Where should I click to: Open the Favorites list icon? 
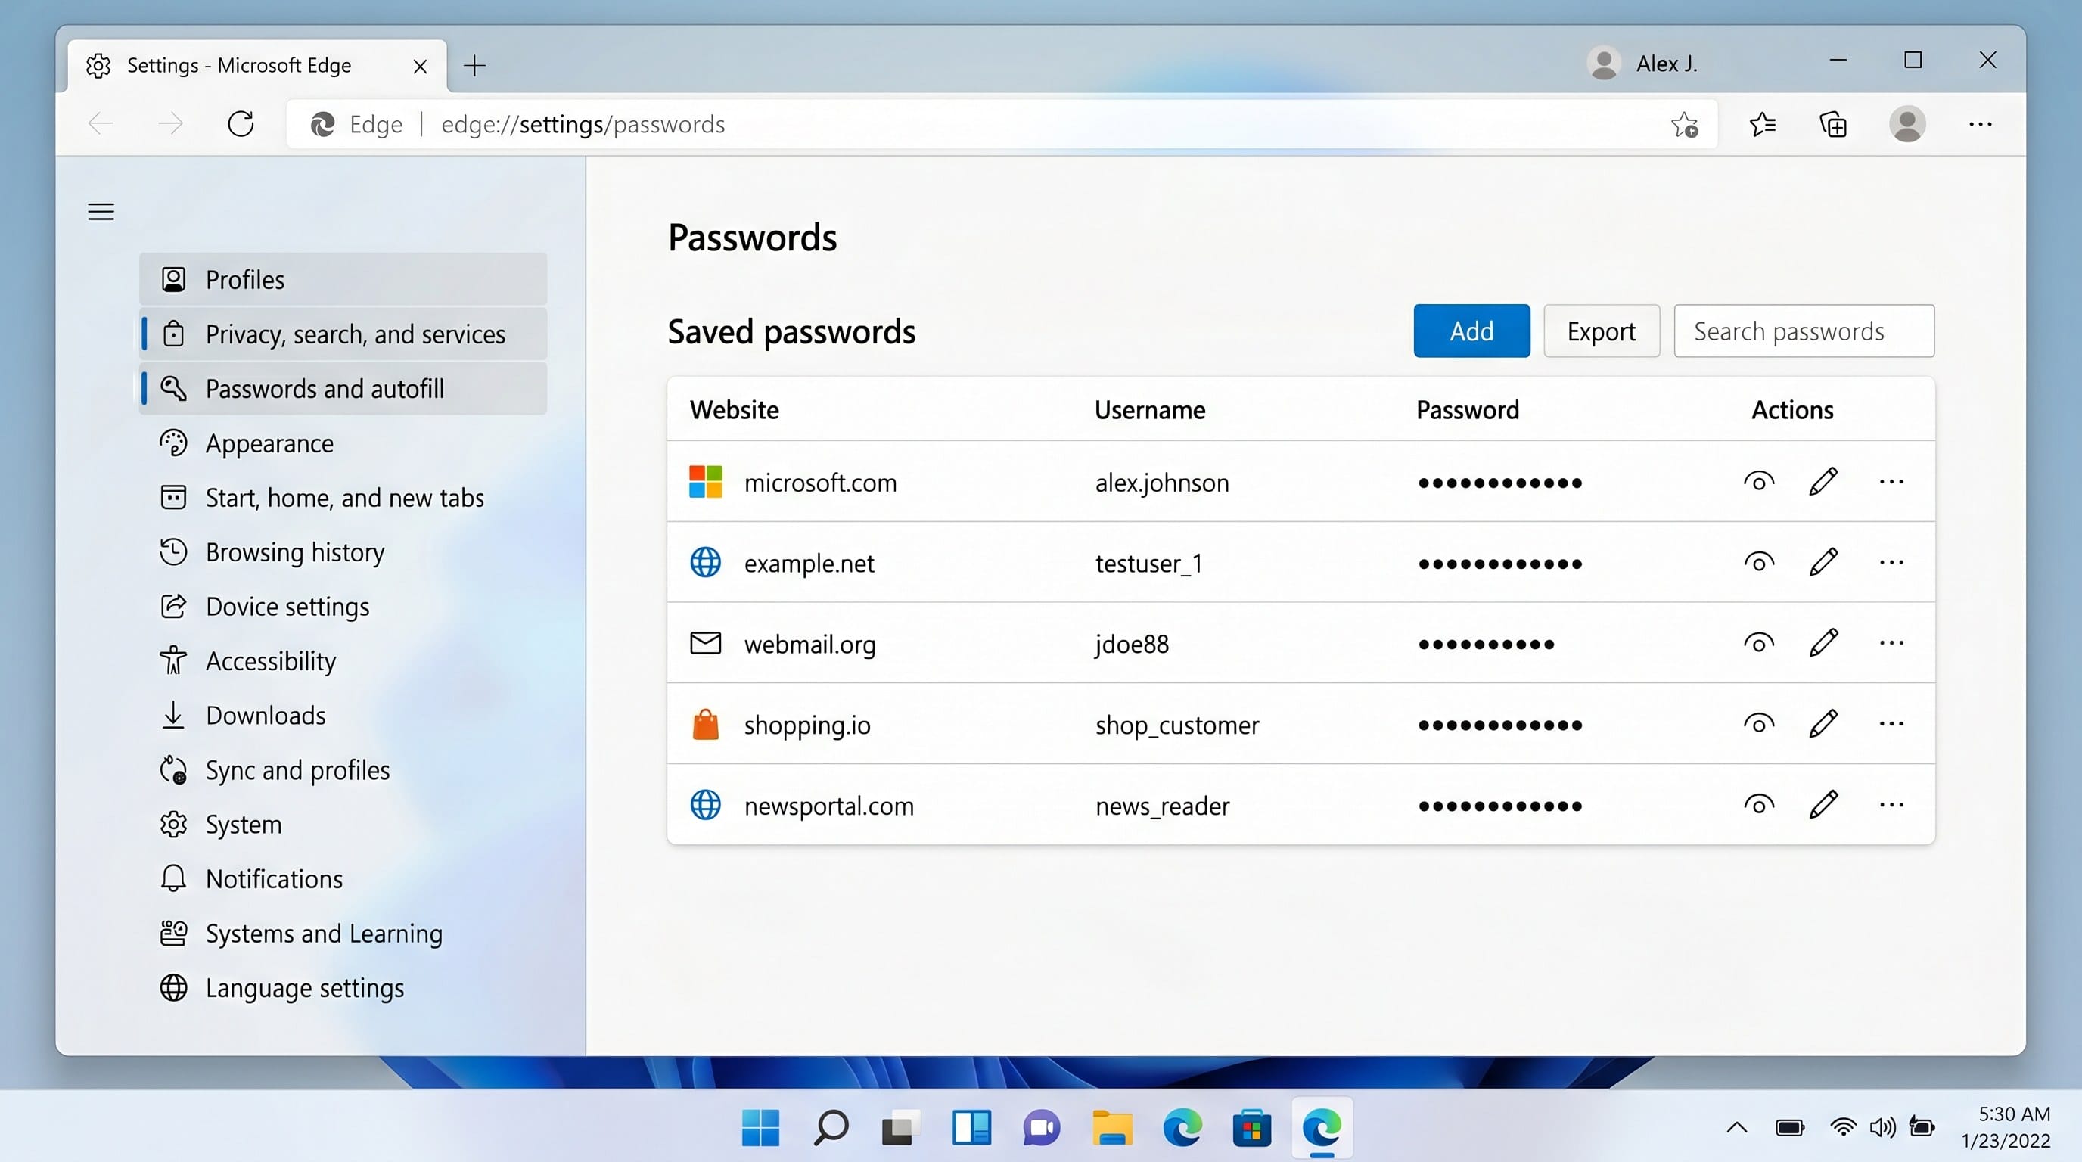pyautogui.click(x=1762, y=124)
